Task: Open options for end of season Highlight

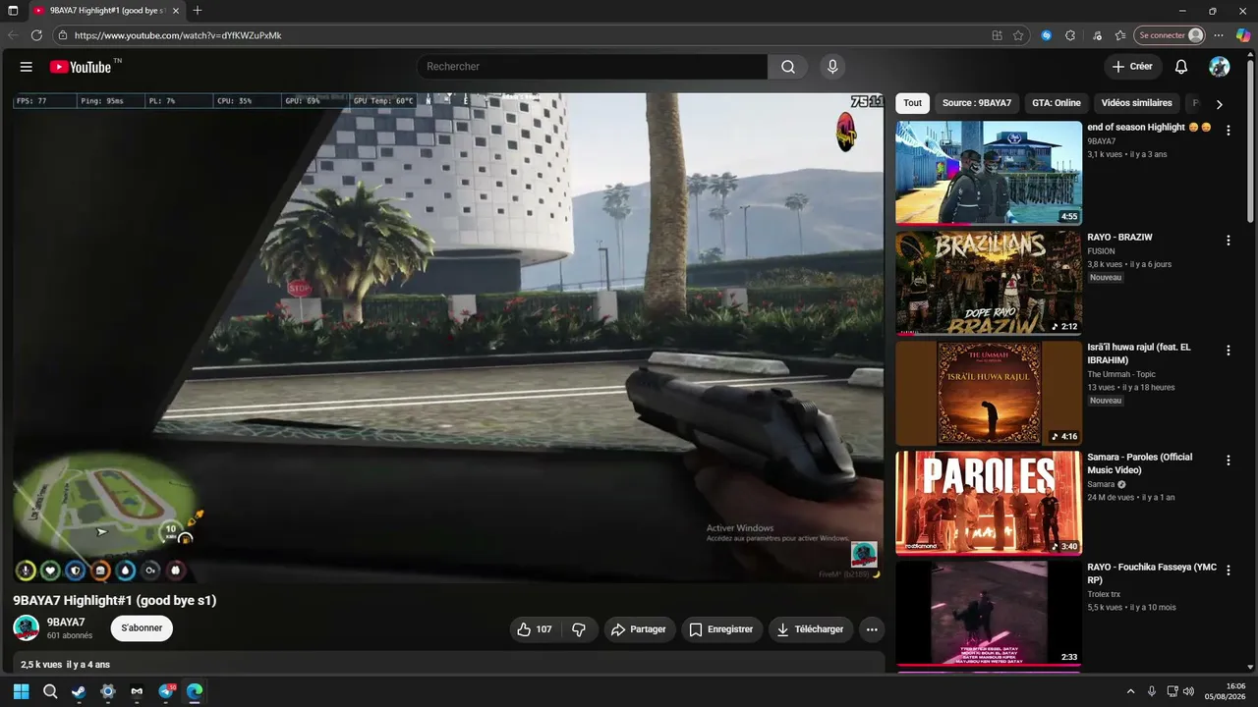Action: pos(1228,131)
